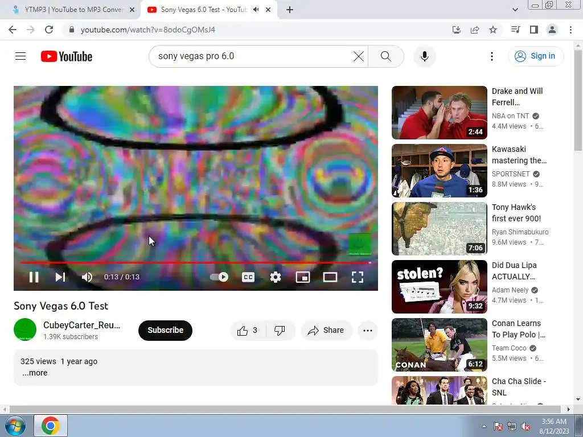Viewport: 583px width, 437px height.
Task: Expand description with ...more
Action: [x=35, y=373]
